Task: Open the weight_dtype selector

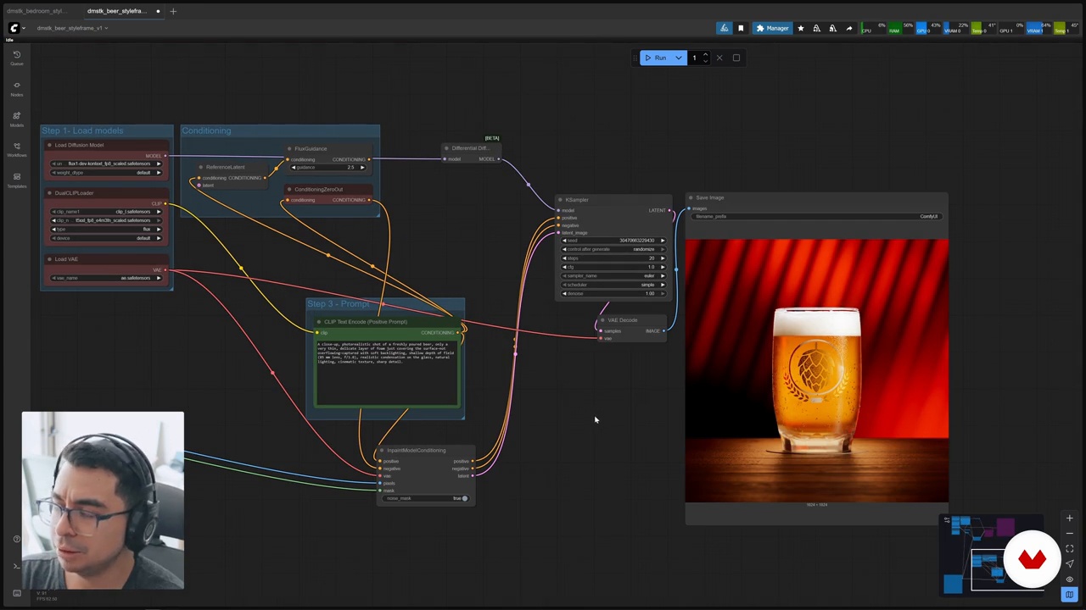Action: coord(106,172)
